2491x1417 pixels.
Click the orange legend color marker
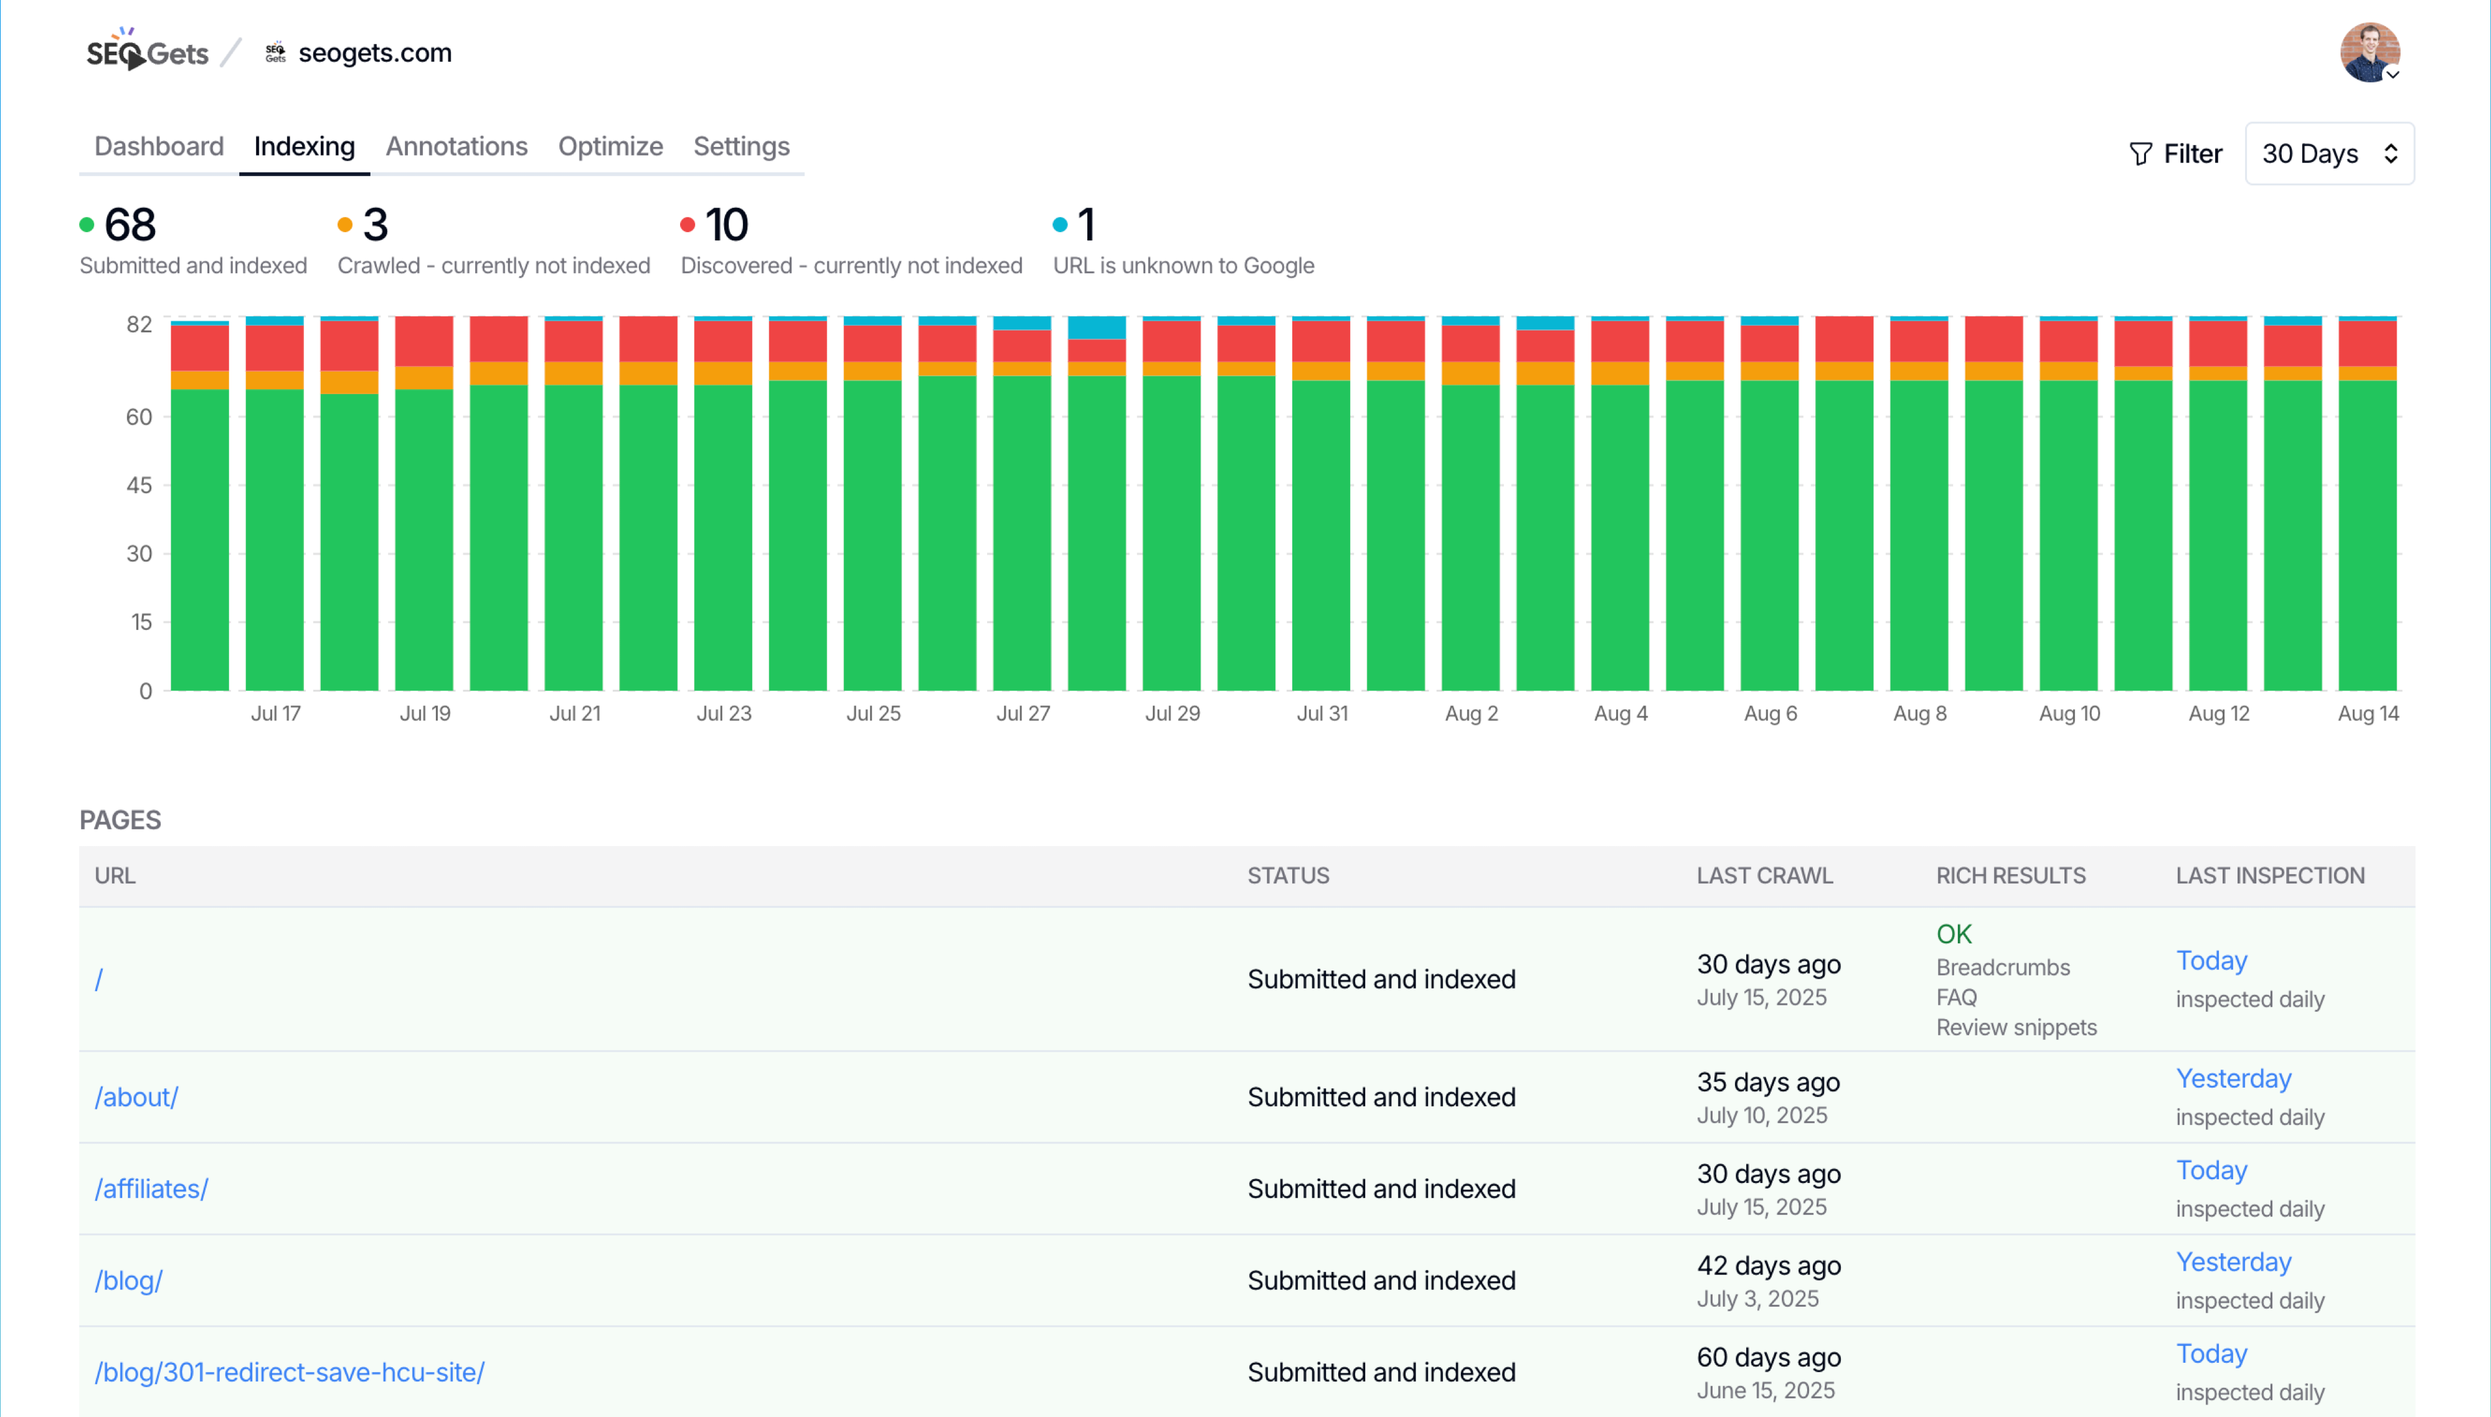(x=346, y=225)
